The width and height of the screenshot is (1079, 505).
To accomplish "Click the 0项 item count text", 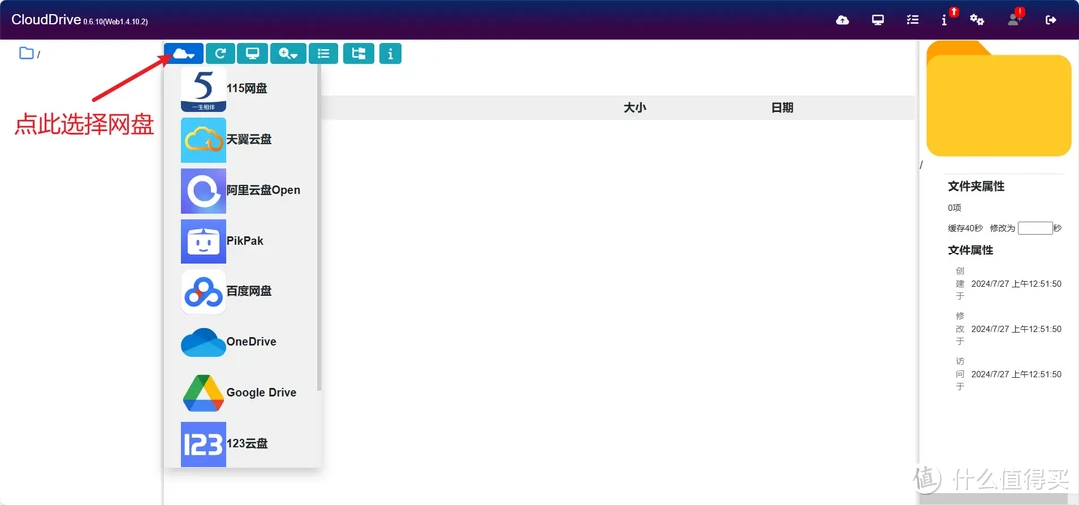I will click(x=954, y=208).
